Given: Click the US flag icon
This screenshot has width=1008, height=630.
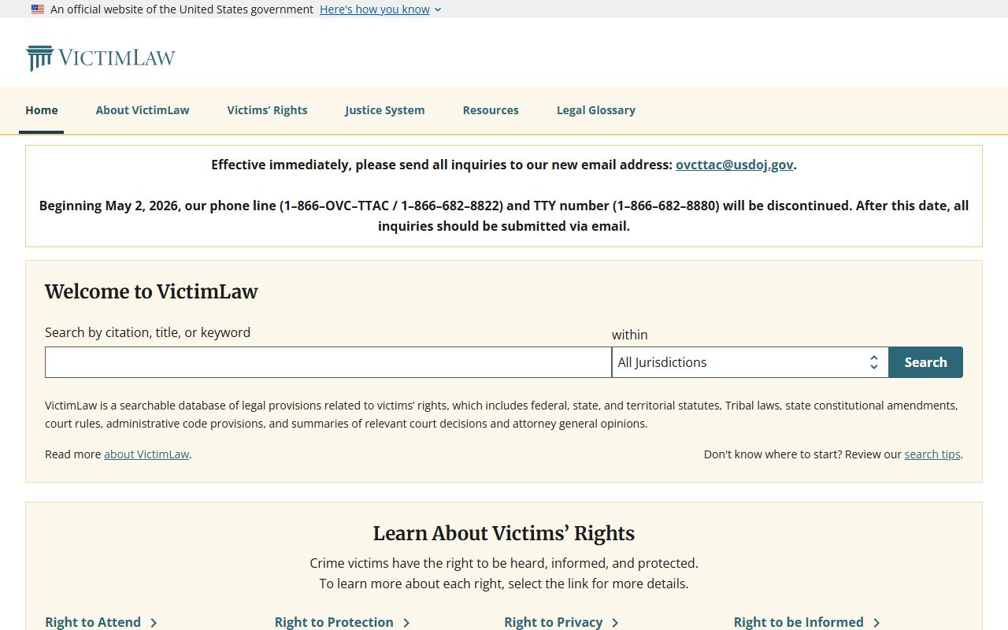Looking at the screenshot, I should click(x=38, y=9).
